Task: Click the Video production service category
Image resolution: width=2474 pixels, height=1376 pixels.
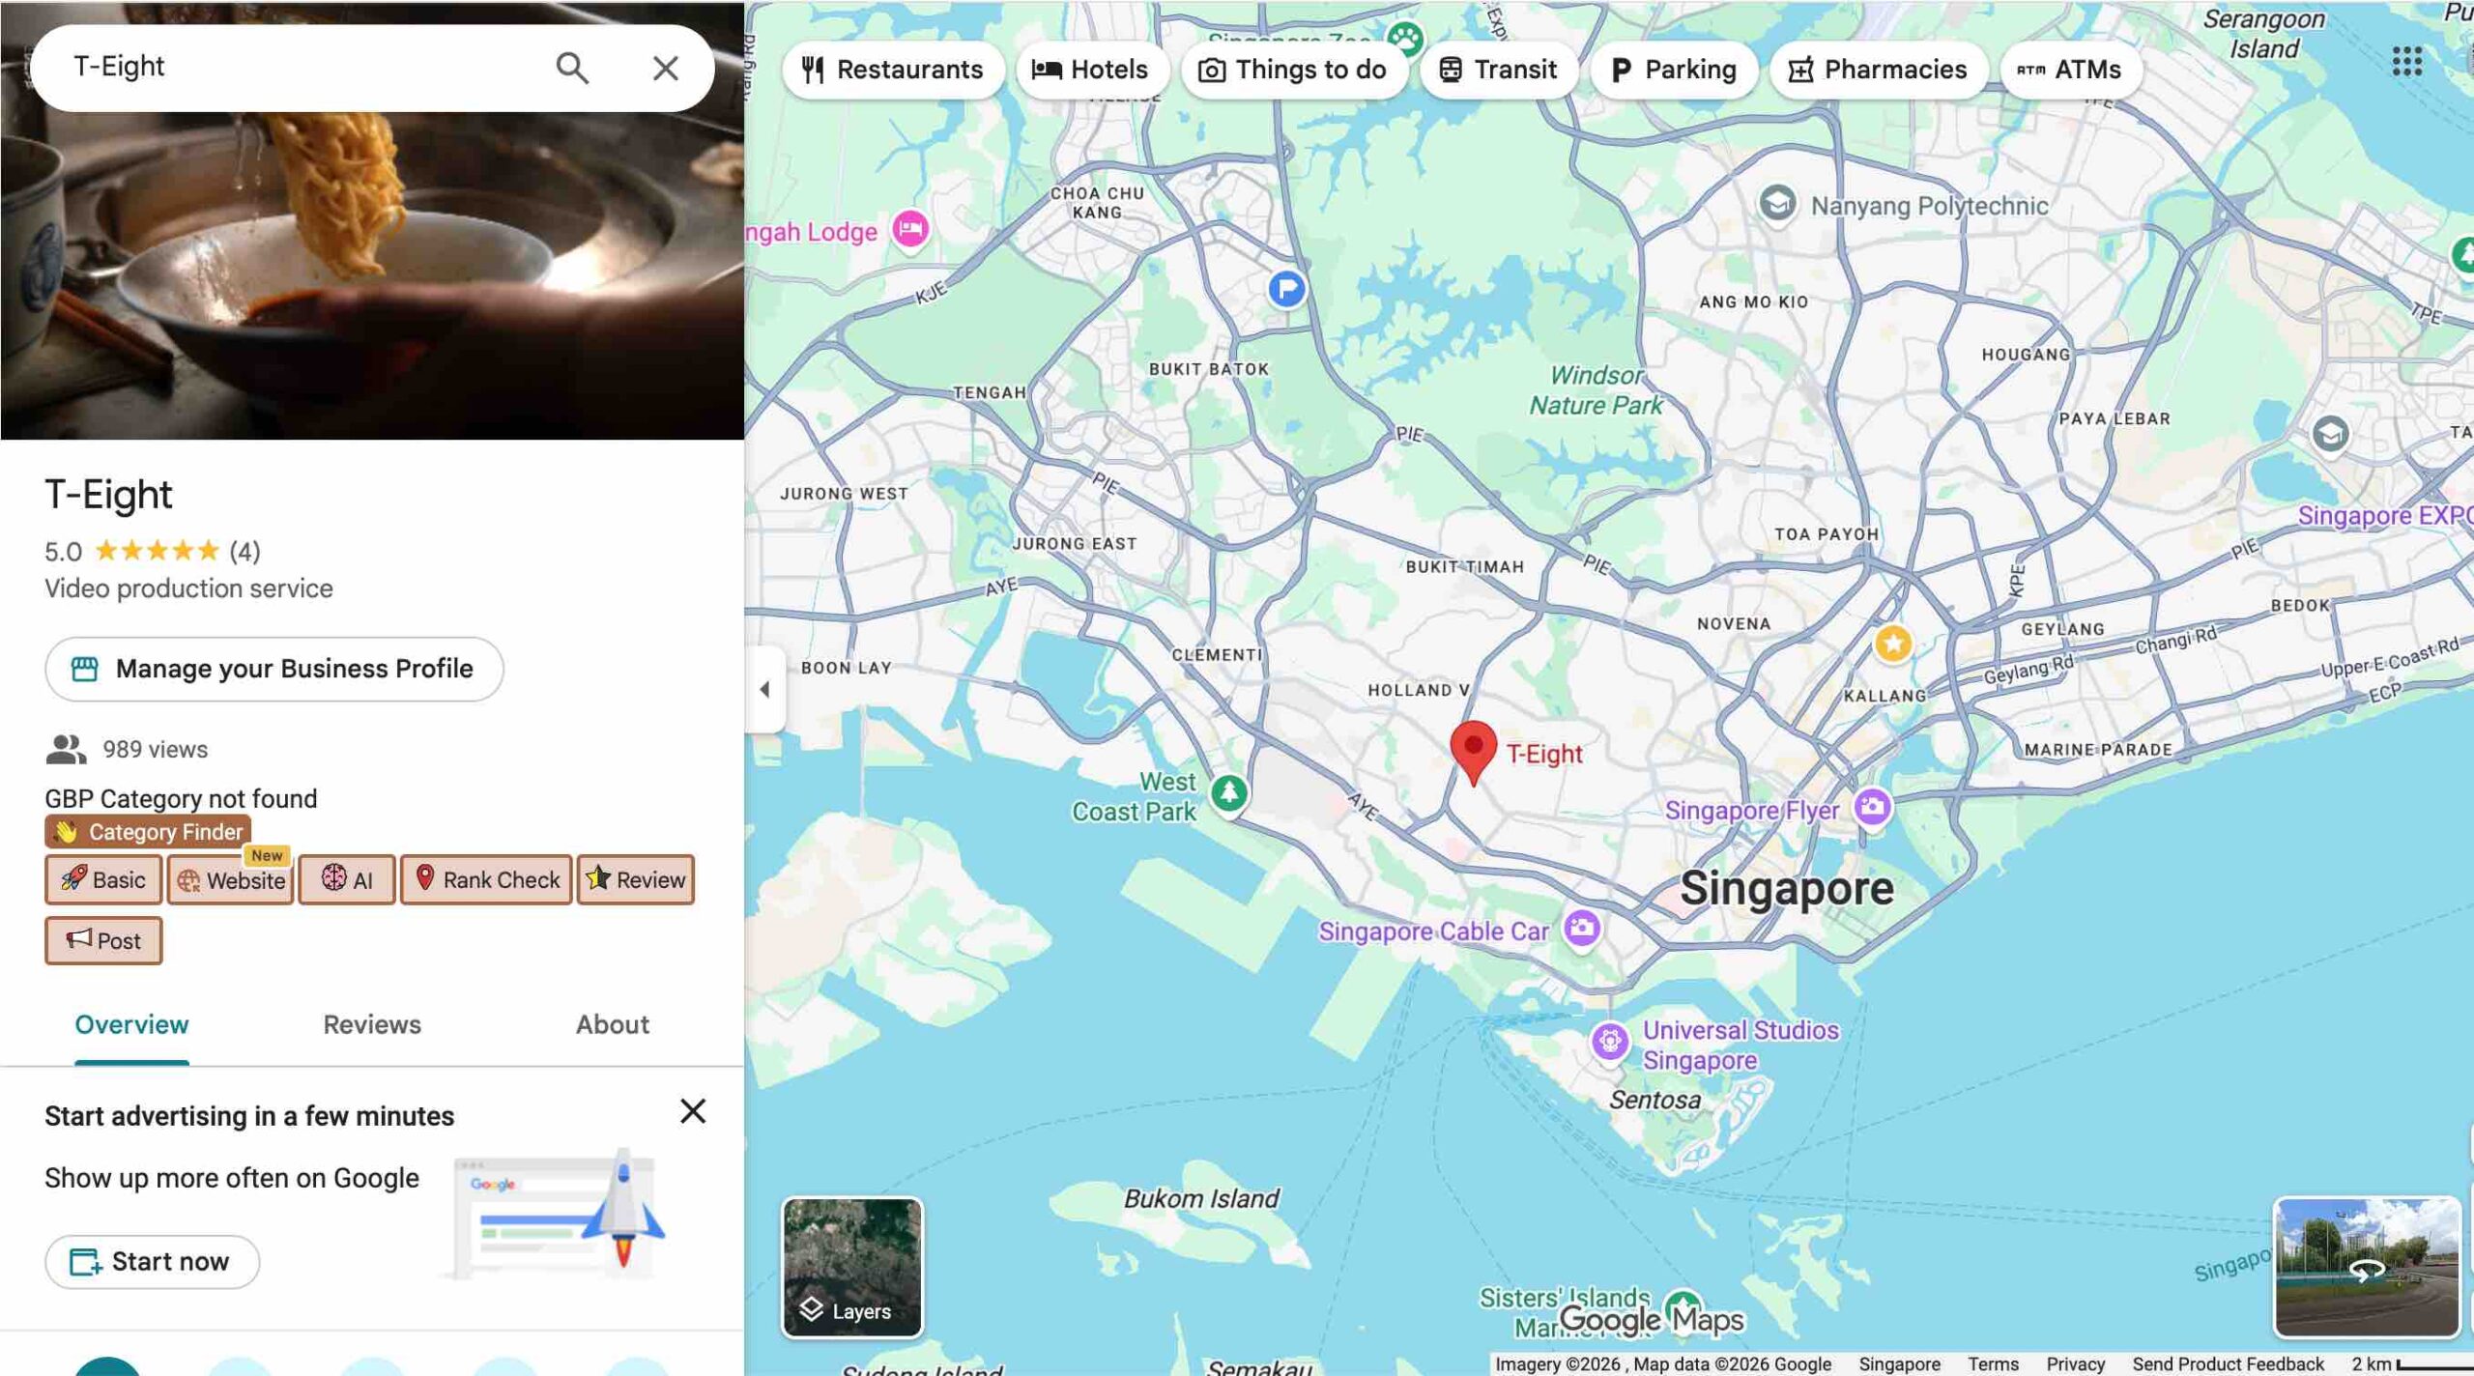Action: (188, 588)
